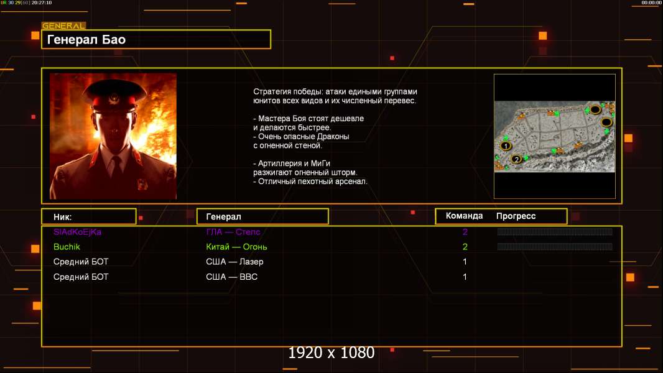Select player SlAdKoEjKa in the list
This screenshot has height=373, width=663.
point(77,232)
